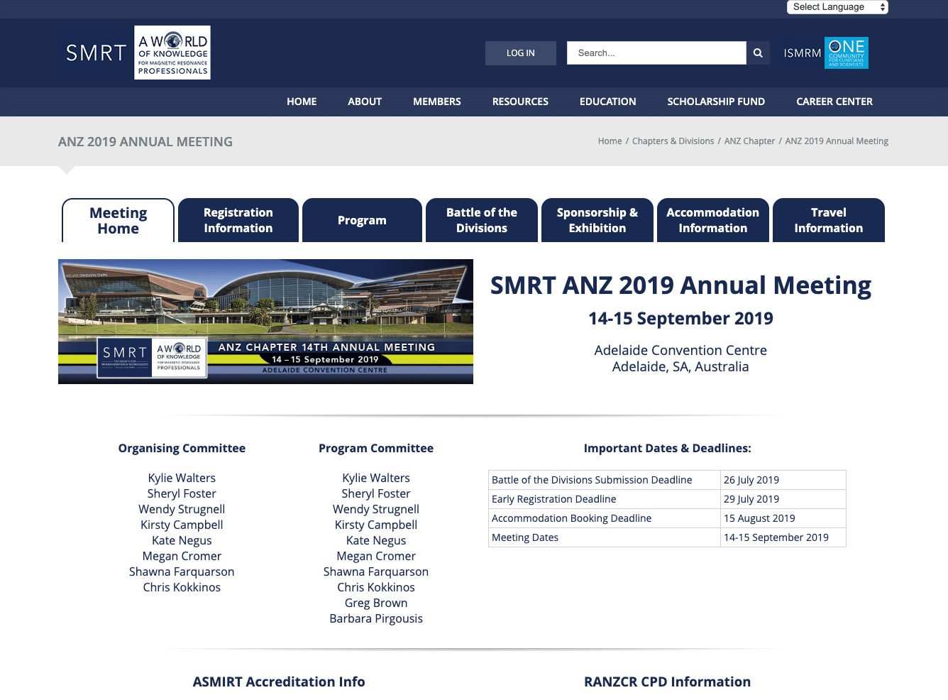Open the Sponsorship & Exhibition tab
This screenshot has height=700, width=948.
pyautogui.click(x=597, y=220)
